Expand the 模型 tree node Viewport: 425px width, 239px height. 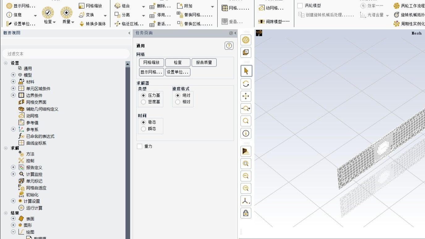pos(13,75)
